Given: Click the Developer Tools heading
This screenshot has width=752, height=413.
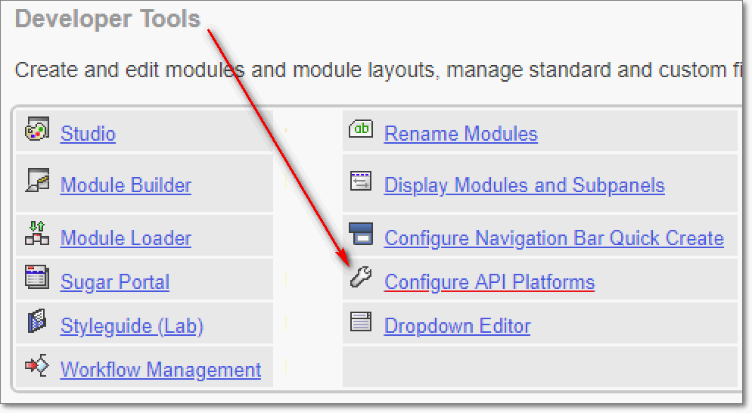Looking at the screenshot, I should pyautogui.click(x=108, y=19).
